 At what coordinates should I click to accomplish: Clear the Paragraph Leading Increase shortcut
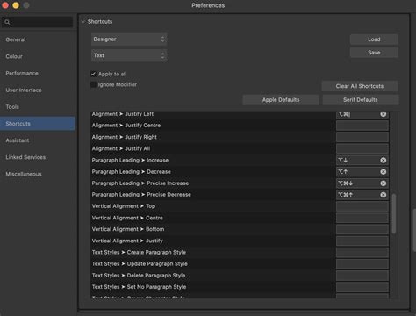(383, 160)
